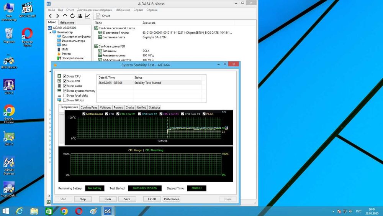This screenshot has height=216, width=383.
Task: Show hidden tray icons arrow
Action: [333, 211]
